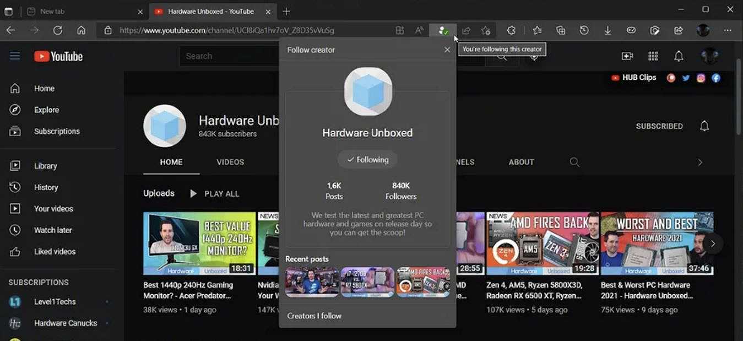Show next uploads with carousel arrow
743x341 pixels.
click(713, 243)
